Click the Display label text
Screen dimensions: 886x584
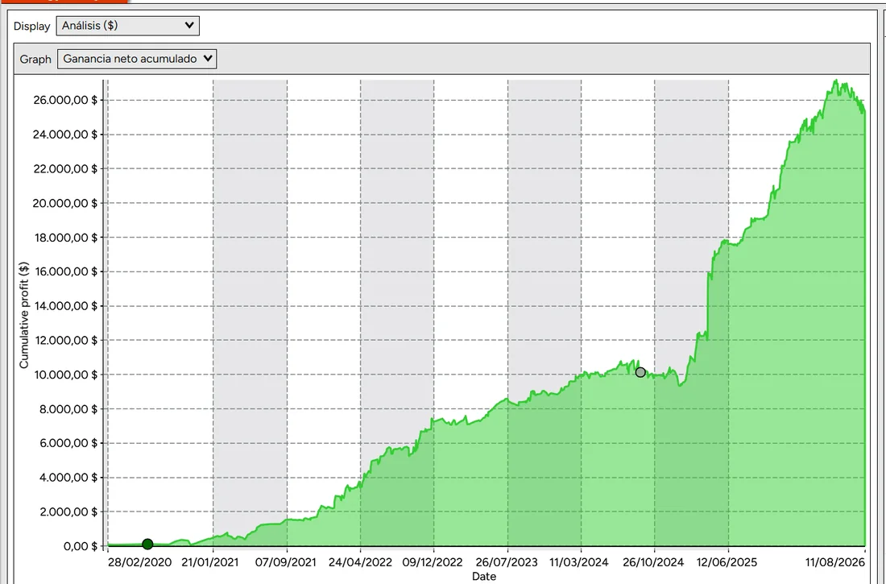[31, 26]
